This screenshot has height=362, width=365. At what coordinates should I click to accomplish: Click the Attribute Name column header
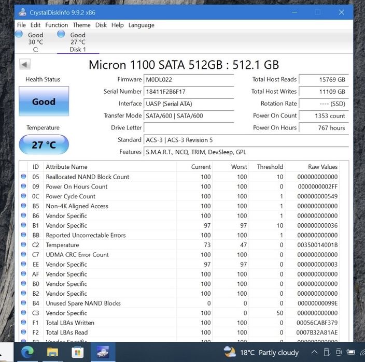(110, 167)
